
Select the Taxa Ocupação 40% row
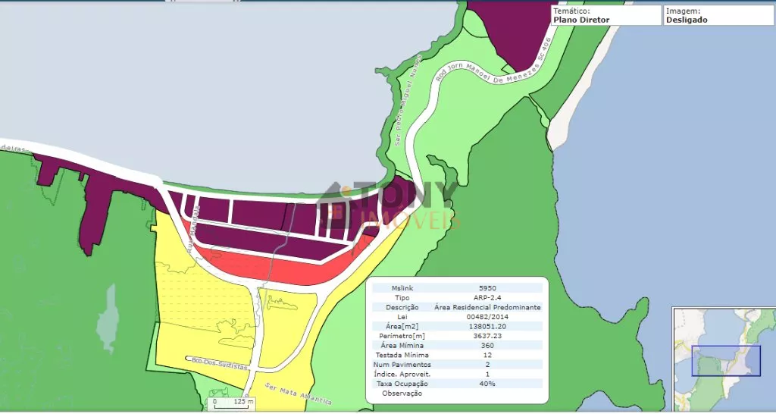455,384
